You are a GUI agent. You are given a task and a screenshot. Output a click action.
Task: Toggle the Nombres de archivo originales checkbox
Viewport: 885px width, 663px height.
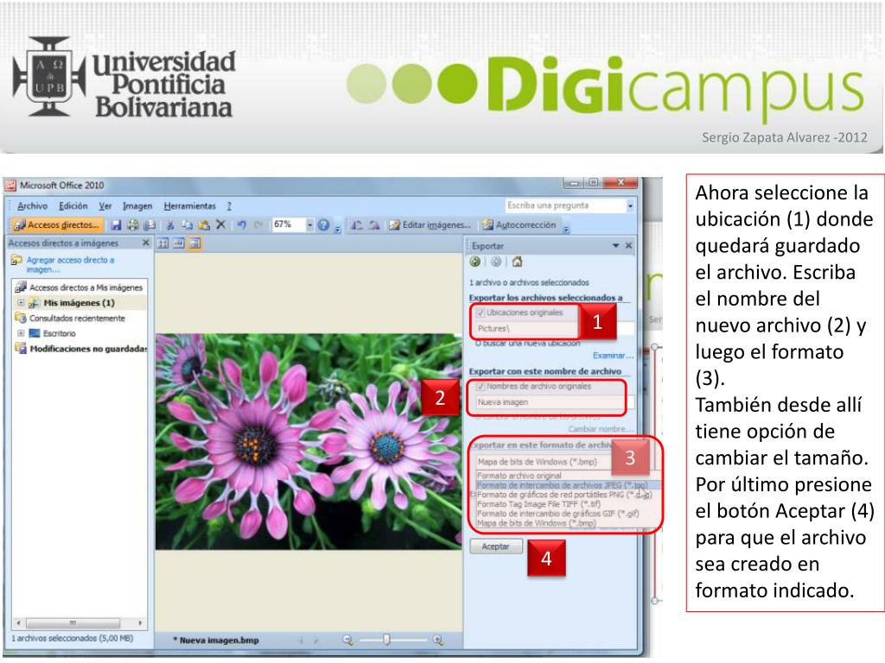coord(481,386)
